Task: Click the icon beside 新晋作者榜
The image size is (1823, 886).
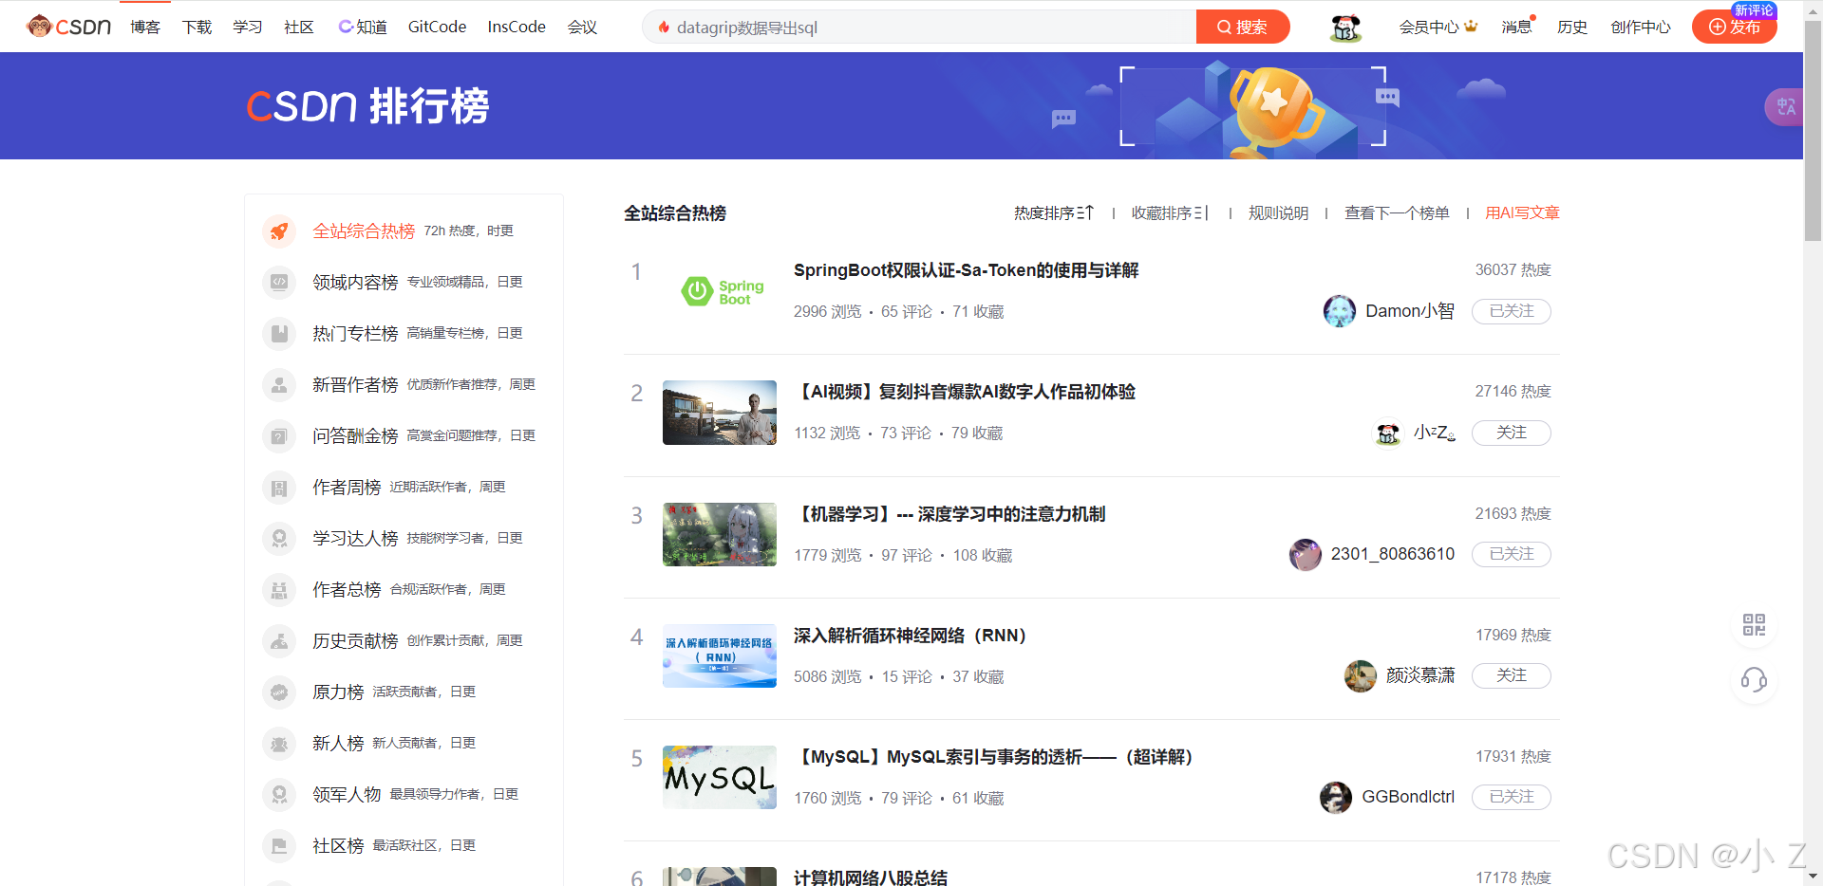Action: 279,384
